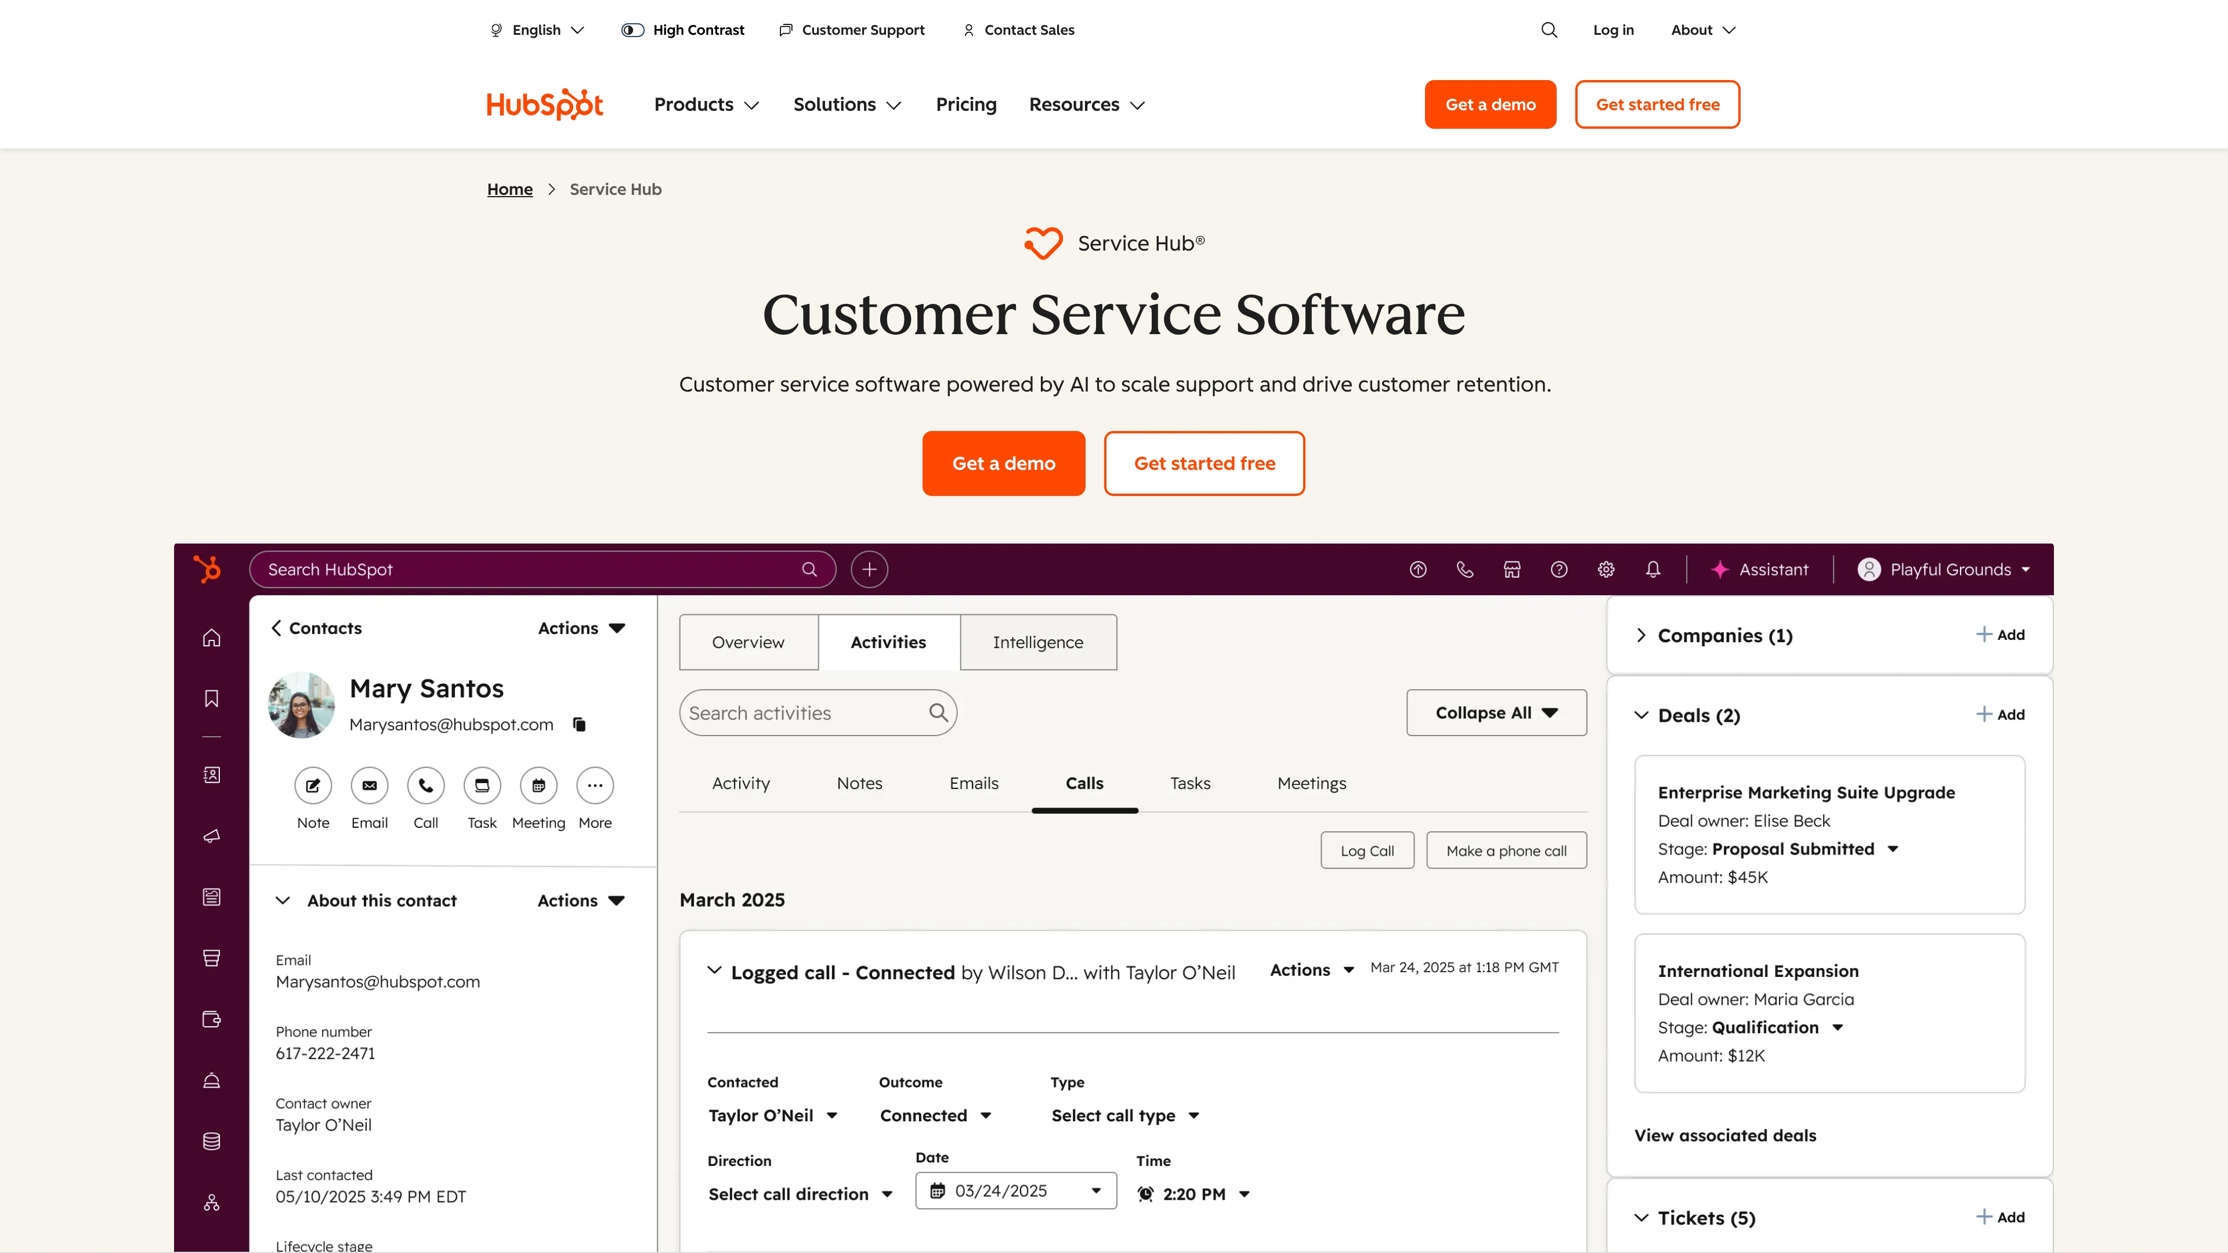The height and width of the screenshot is (1253, 2228).
Task: Copy Mary Santos's email with copy icon
Action: pos(578,725)
